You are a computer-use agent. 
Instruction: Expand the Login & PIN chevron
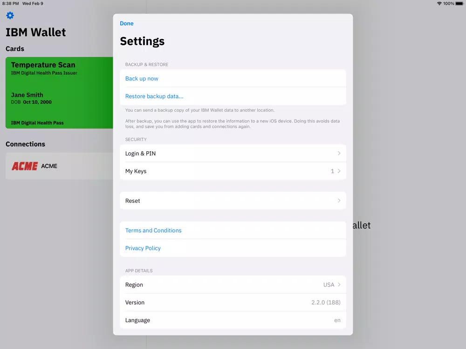point(339,154)
